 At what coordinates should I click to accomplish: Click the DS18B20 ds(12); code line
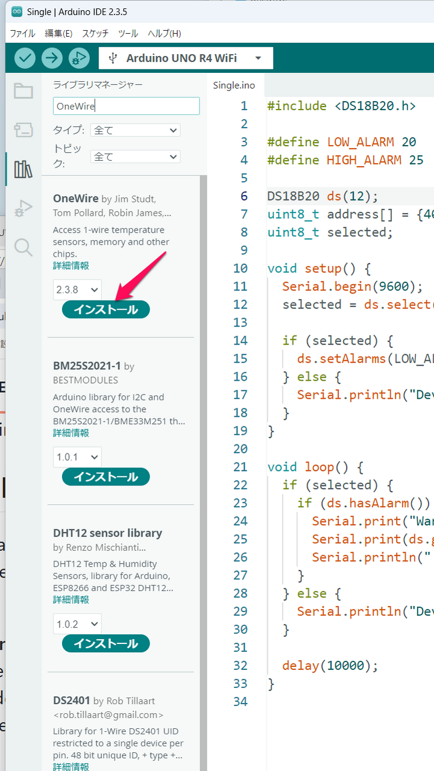tap(323, 196)
